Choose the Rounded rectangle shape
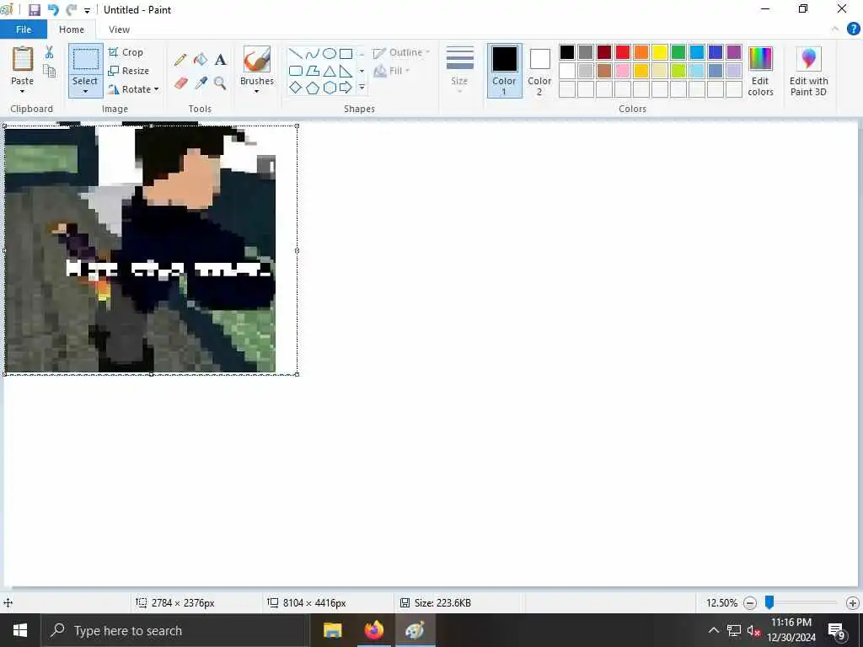 [x=296, y=71]
